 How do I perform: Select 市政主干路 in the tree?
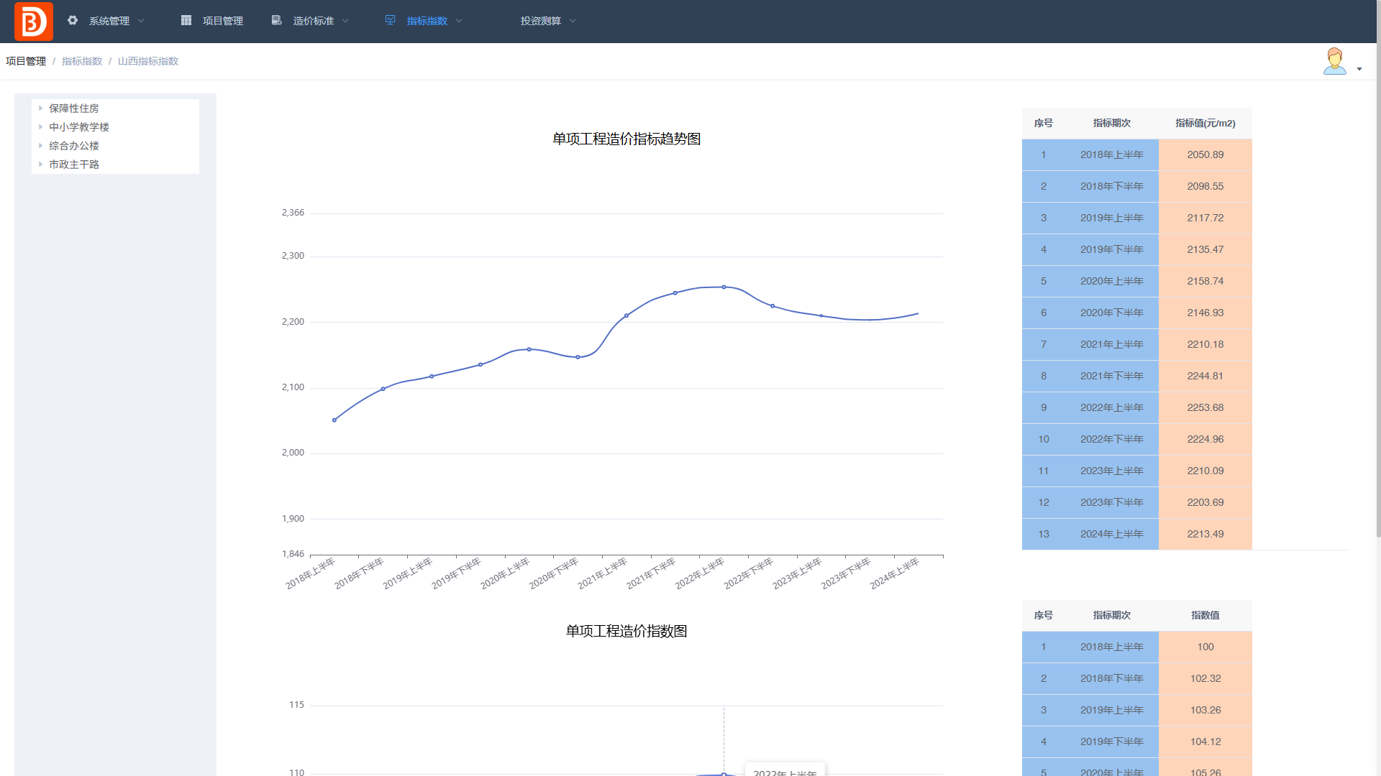pos(74,165)
